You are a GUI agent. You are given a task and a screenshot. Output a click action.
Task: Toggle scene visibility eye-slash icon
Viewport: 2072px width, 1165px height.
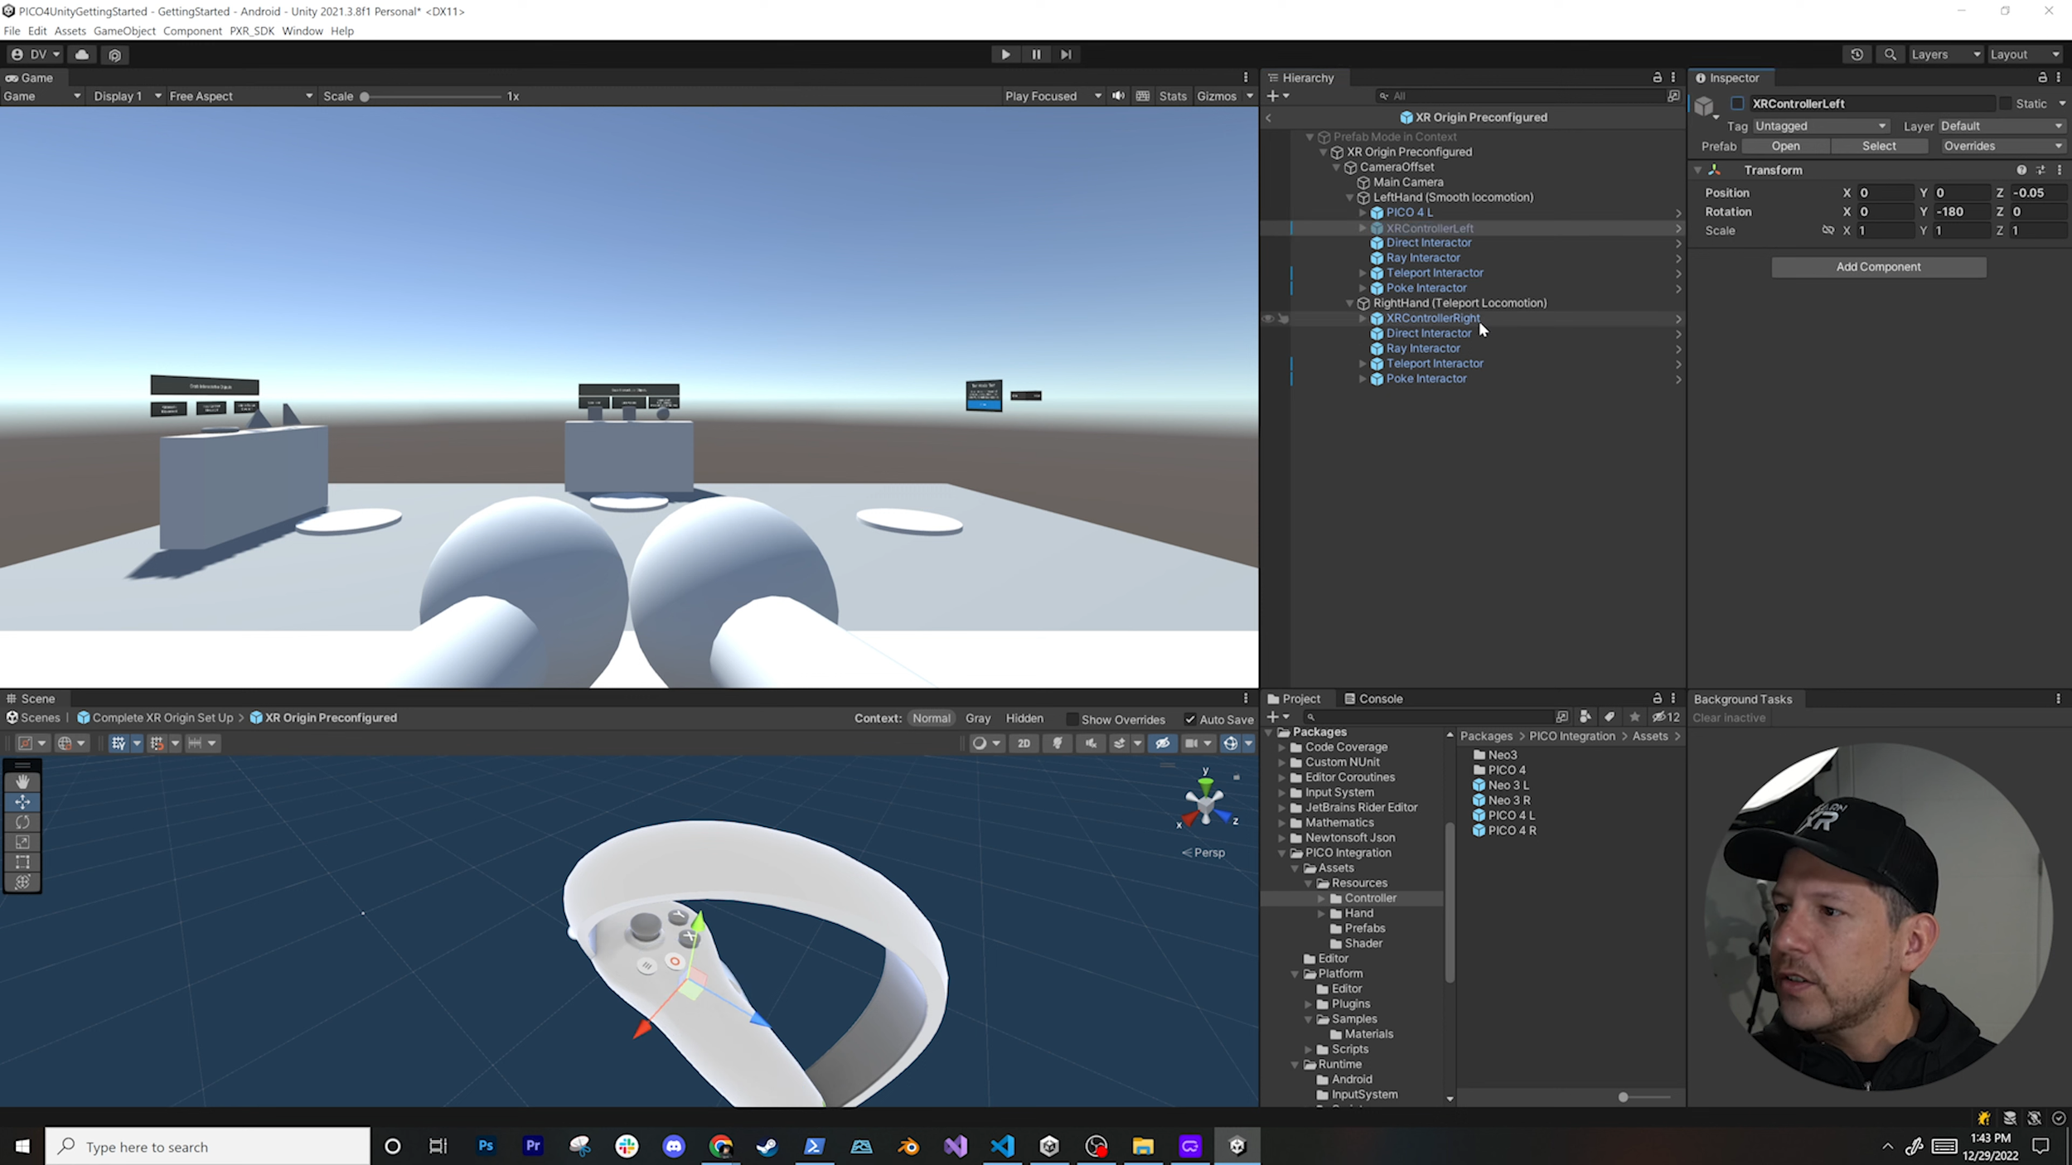pos(1163,743)
